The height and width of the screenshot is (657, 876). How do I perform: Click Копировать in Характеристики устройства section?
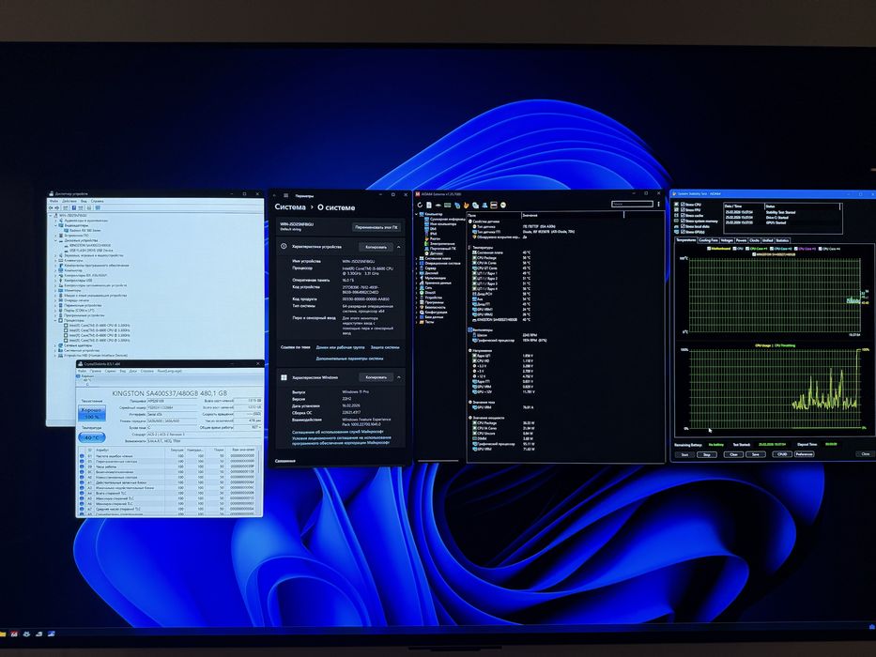[x=376, y=247]
